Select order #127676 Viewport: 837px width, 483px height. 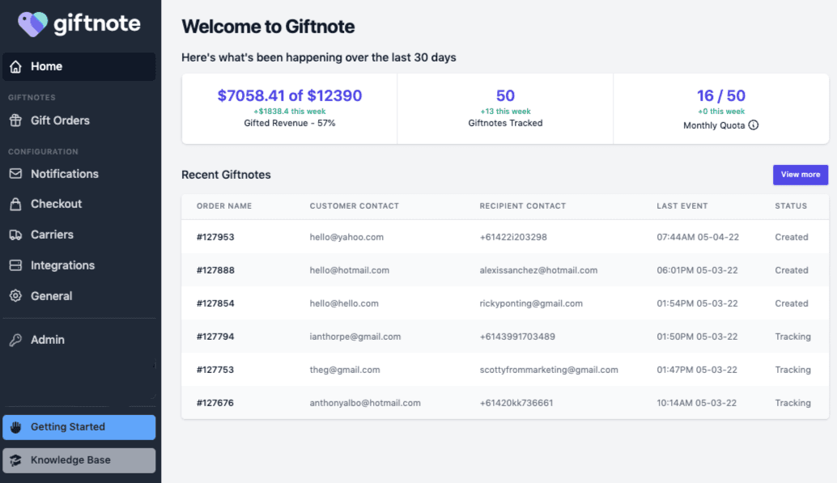[x=215, y=403]
